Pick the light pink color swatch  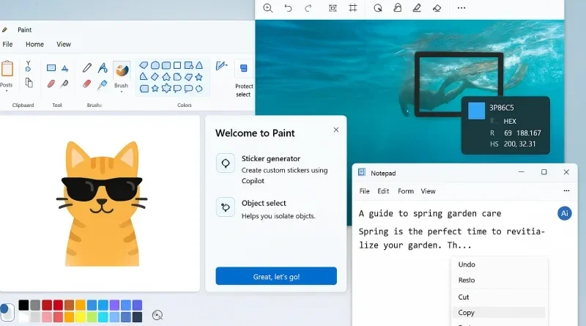46,317
